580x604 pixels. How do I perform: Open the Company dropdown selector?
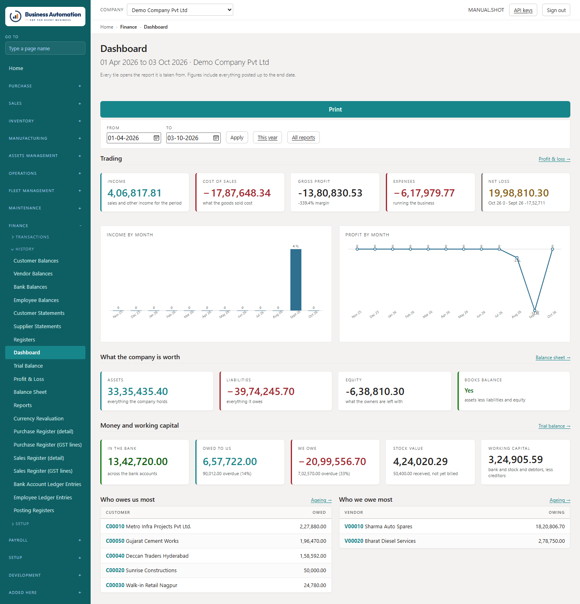point(180,10)
